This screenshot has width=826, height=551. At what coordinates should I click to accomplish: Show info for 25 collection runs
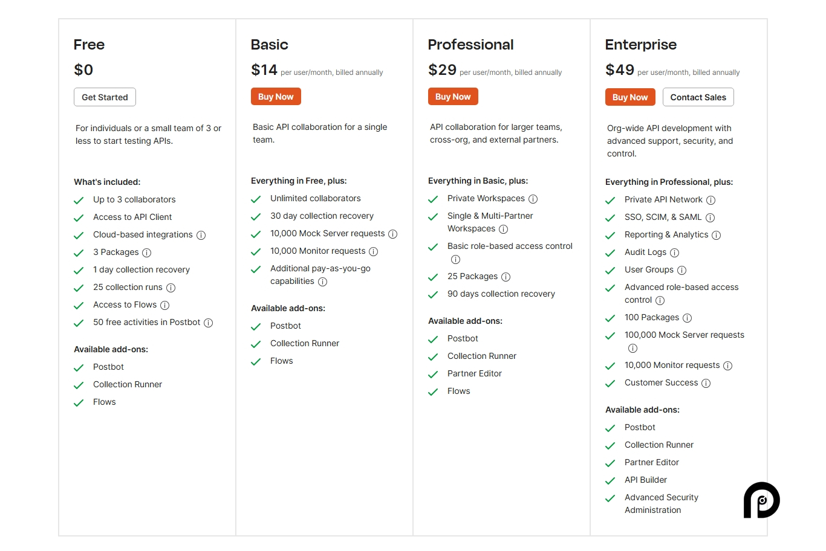171,288
